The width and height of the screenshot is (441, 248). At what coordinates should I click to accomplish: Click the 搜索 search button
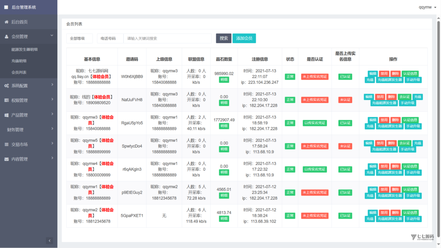[x=224, y=38]
